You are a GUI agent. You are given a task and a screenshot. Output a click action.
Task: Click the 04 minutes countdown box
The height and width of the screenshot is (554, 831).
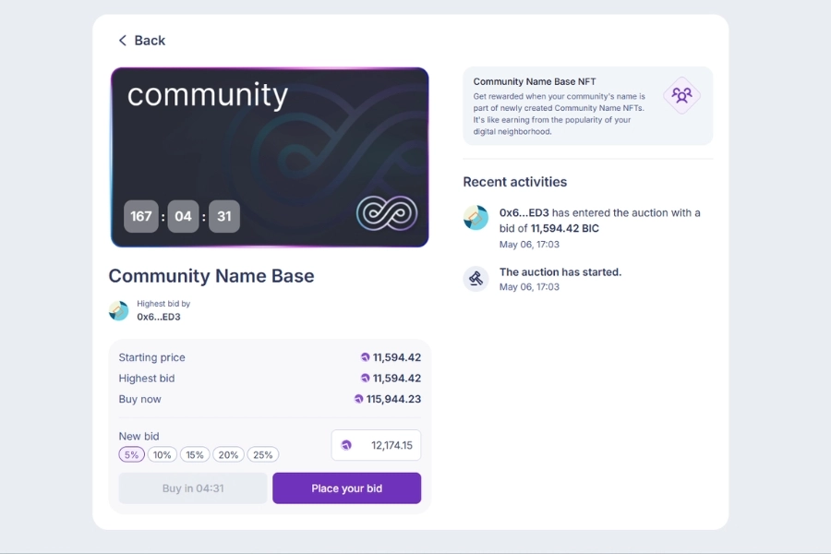coord(183,216)
